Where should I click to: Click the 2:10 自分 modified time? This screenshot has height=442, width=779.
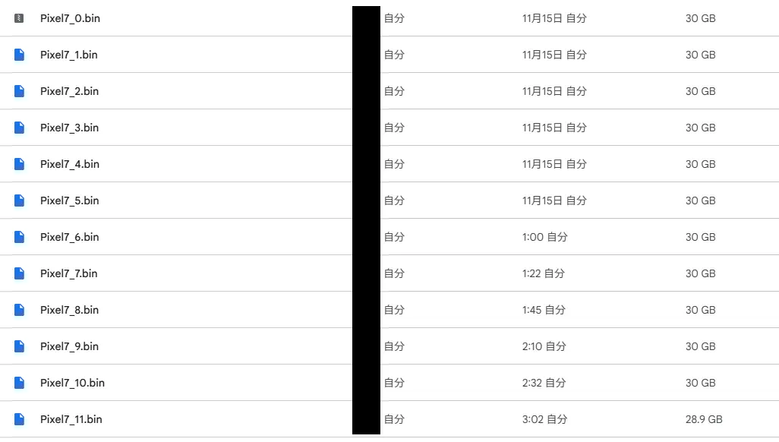tap(544, 346)
